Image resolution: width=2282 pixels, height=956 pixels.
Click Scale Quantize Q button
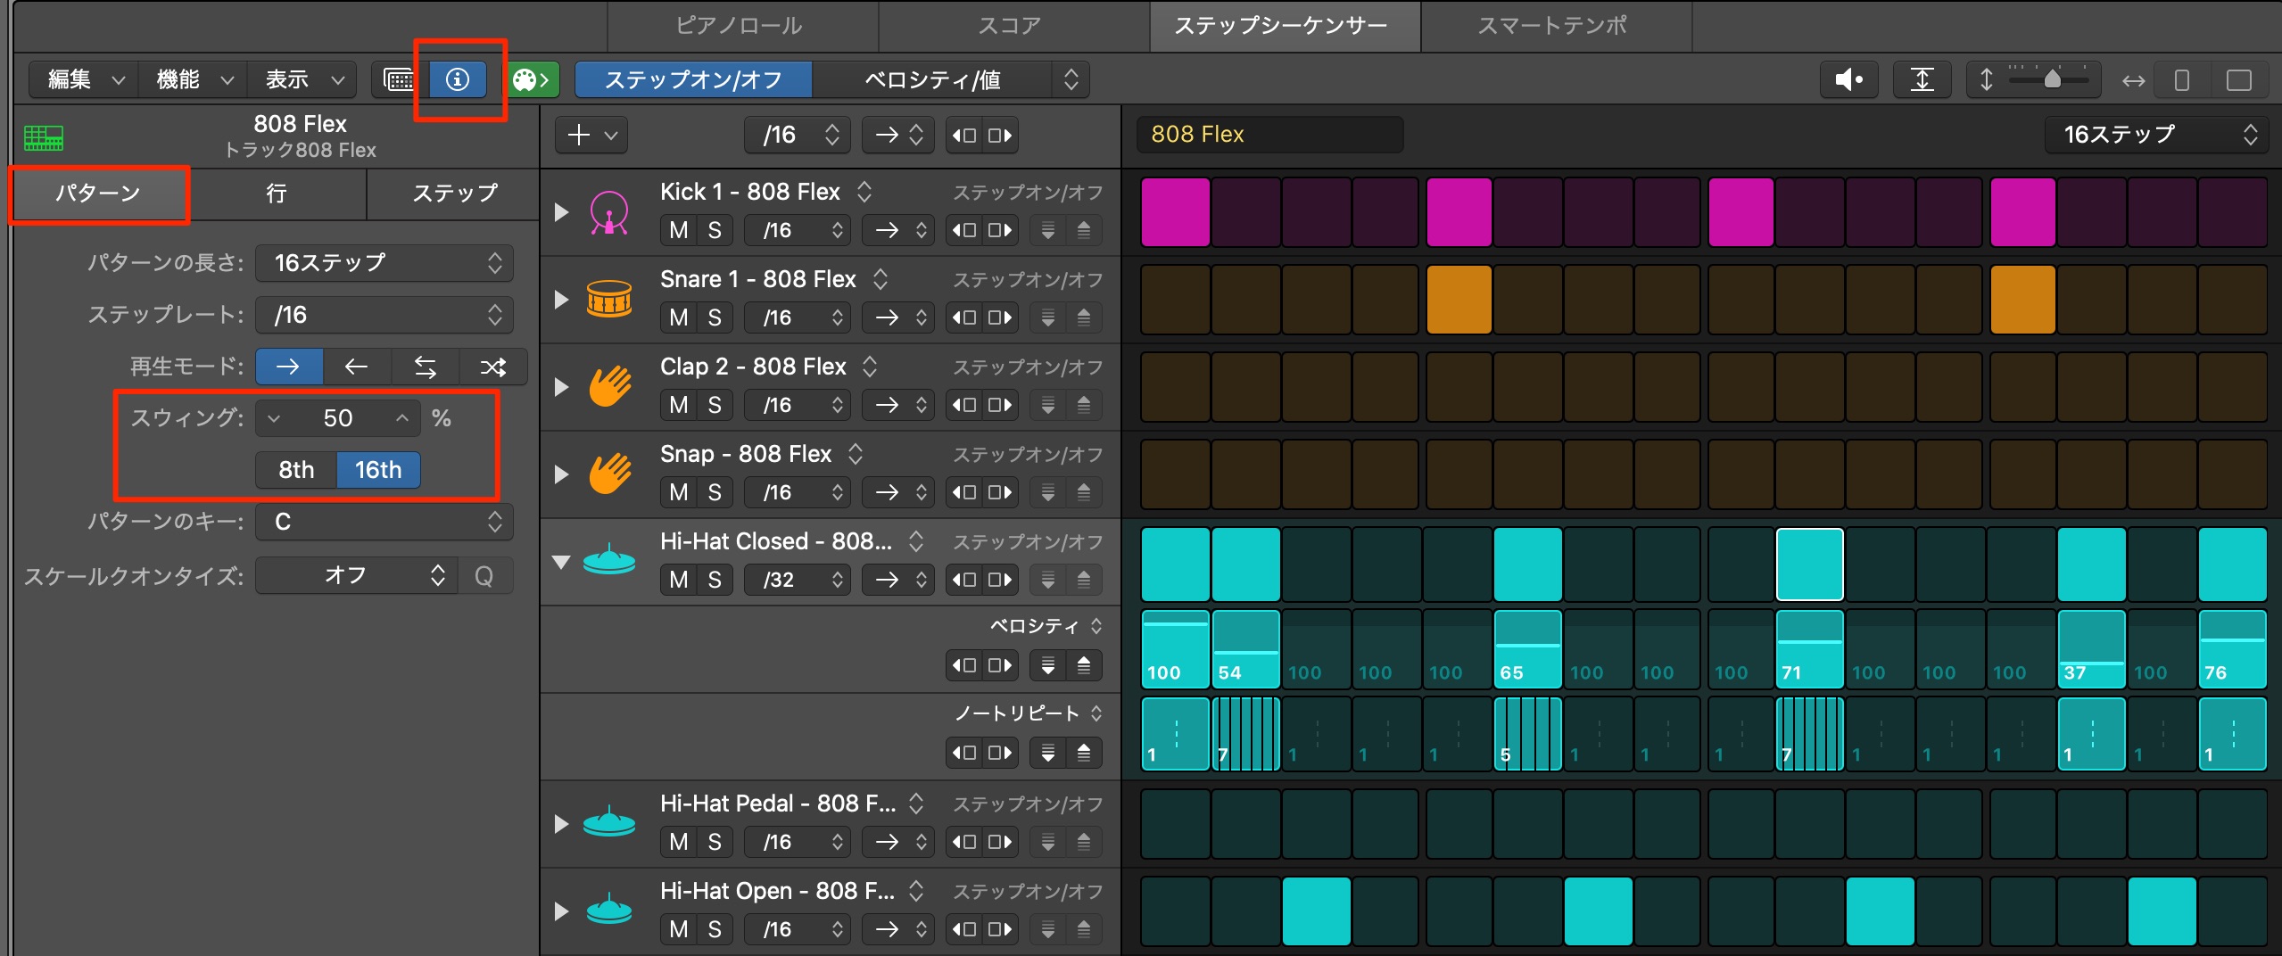click(484, 575)
